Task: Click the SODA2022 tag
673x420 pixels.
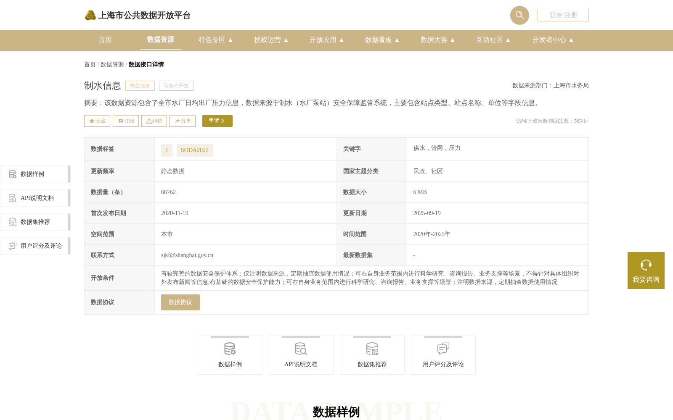Action: pos(195,150)
